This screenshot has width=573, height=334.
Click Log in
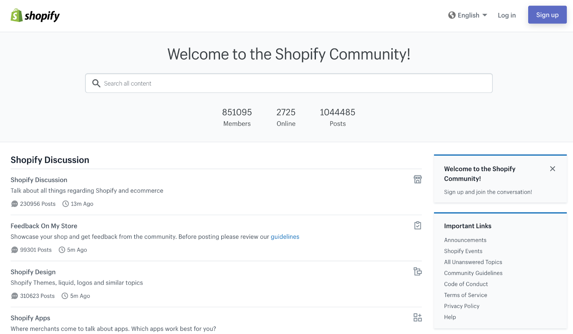[x=506, y=15]
